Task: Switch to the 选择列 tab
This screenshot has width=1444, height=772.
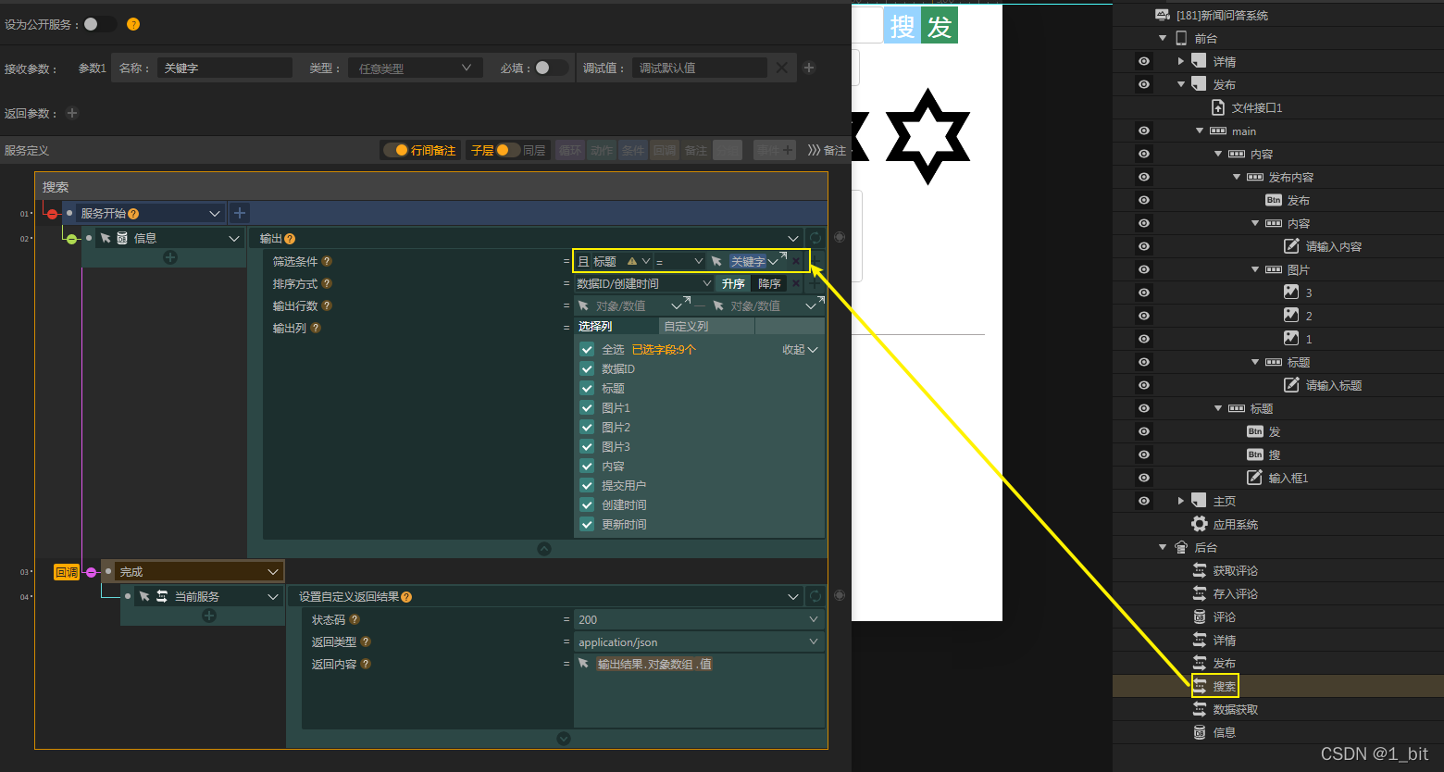Action: point(616,326)
